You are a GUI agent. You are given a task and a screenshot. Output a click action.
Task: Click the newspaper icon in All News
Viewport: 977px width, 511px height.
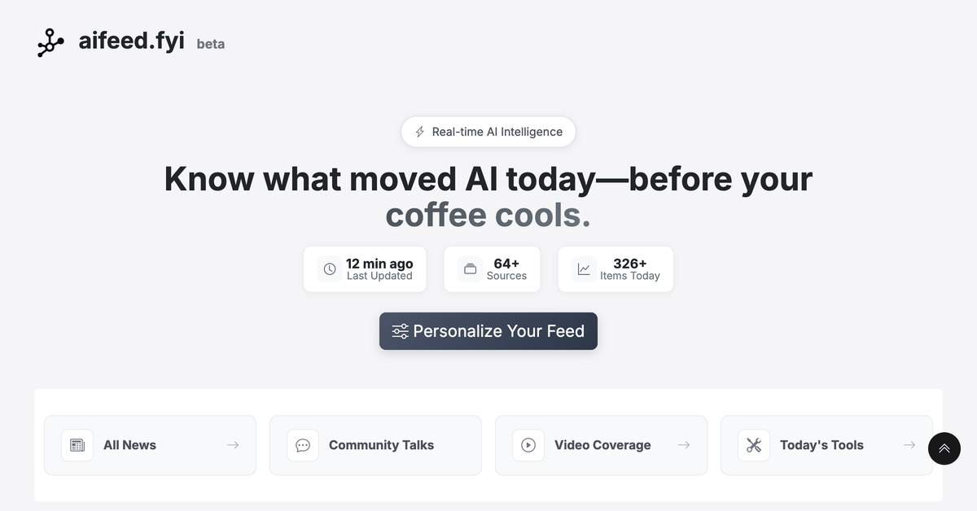(x=77, y=445)
